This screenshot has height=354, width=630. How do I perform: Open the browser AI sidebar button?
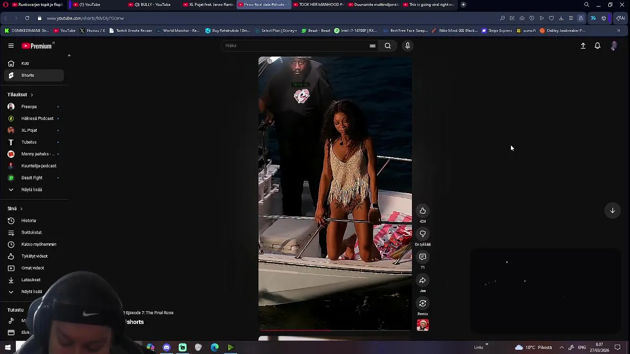621,18
